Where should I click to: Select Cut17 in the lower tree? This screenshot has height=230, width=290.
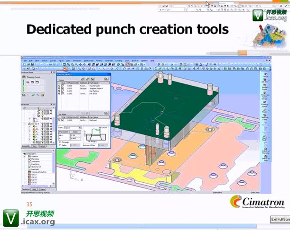pyautogui.click(x=33, y=175)
